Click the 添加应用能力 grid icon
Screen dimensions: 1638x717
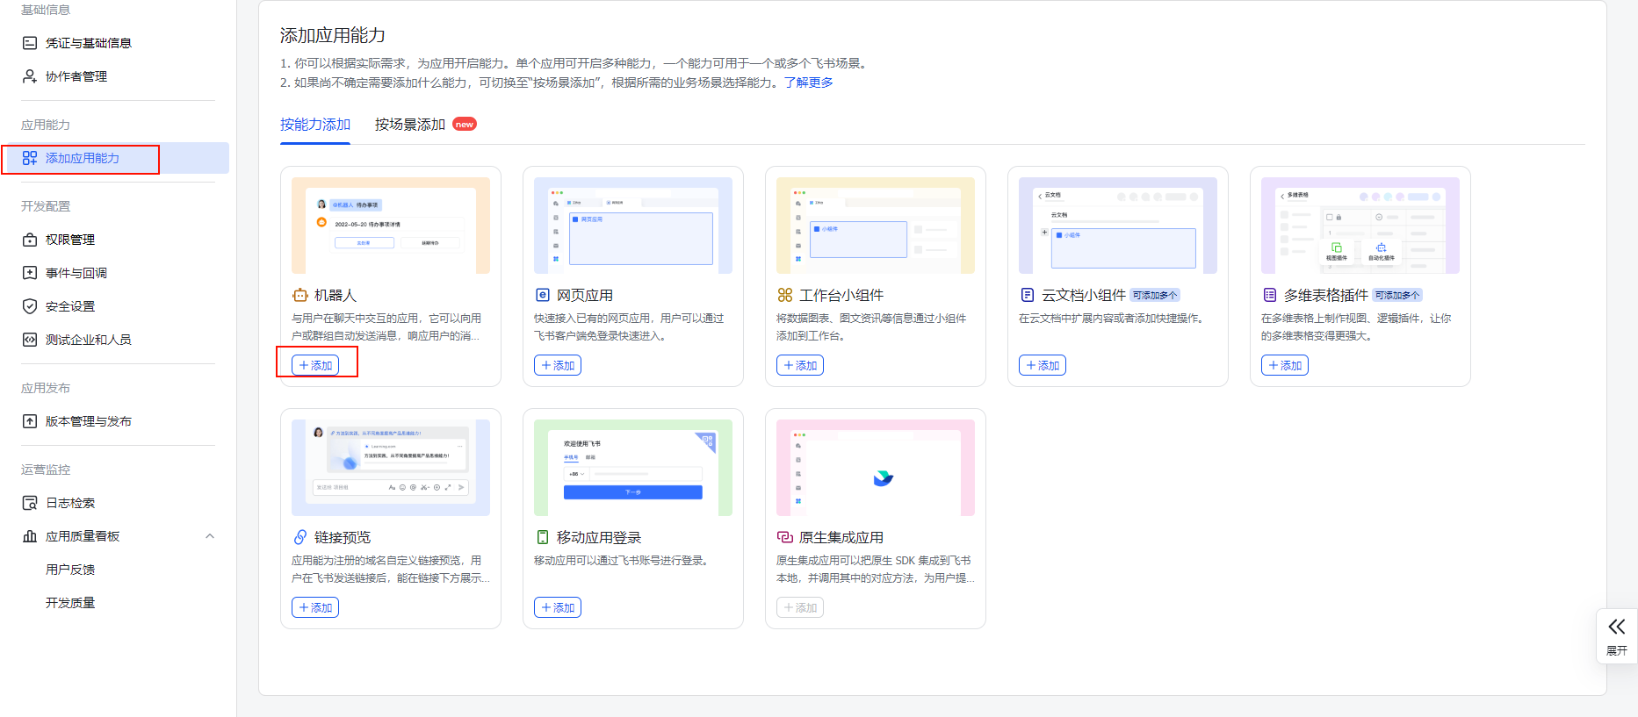click(30, 158)
